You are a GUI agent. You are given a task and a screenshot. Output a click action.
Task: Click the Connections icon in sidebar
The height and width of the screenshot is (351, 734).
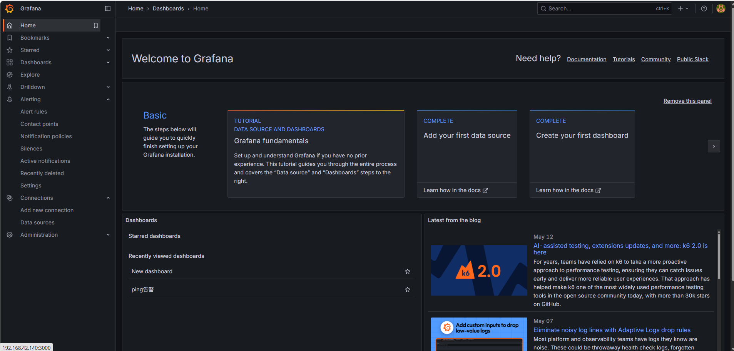click(x=10, y=198)
